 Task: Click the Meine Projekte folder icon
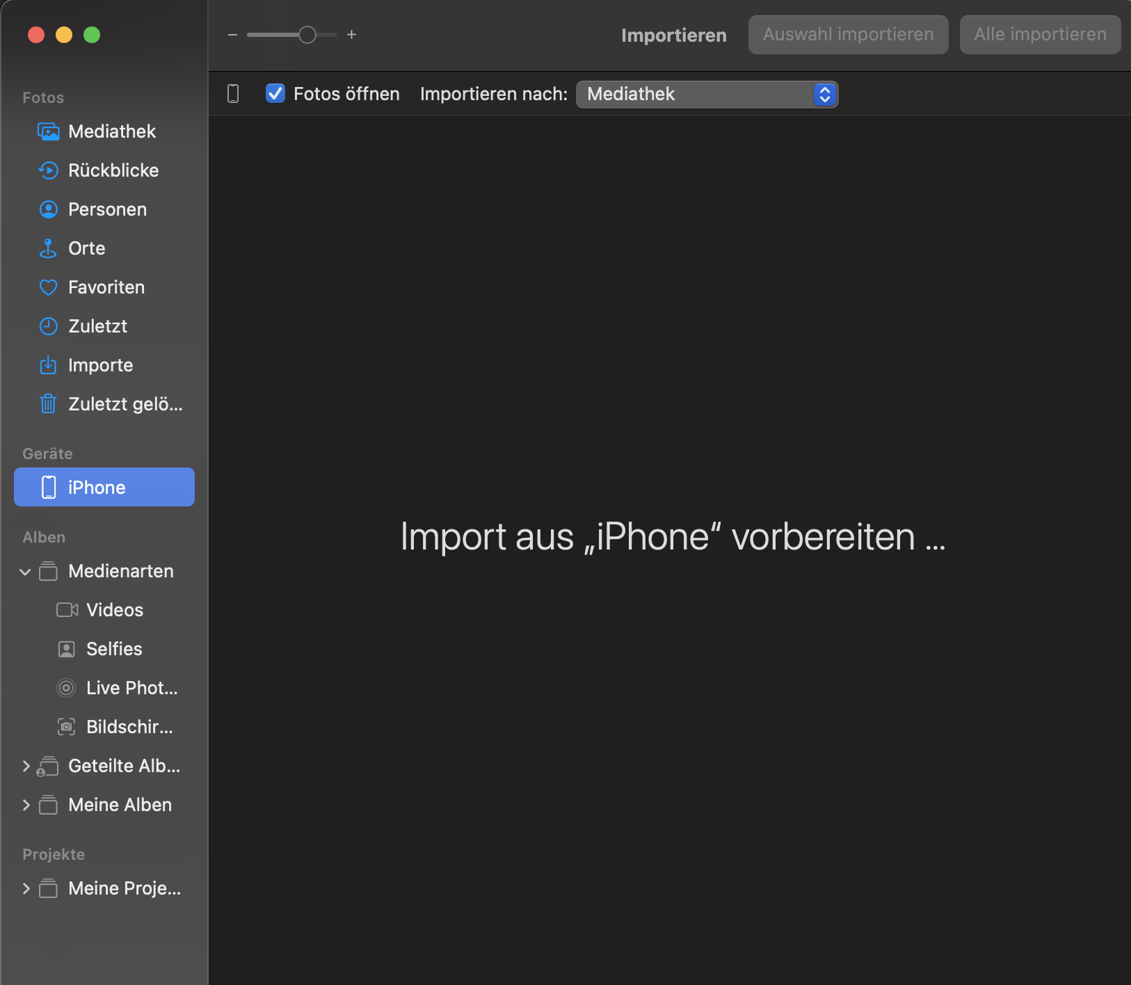[x=48, y=888]
